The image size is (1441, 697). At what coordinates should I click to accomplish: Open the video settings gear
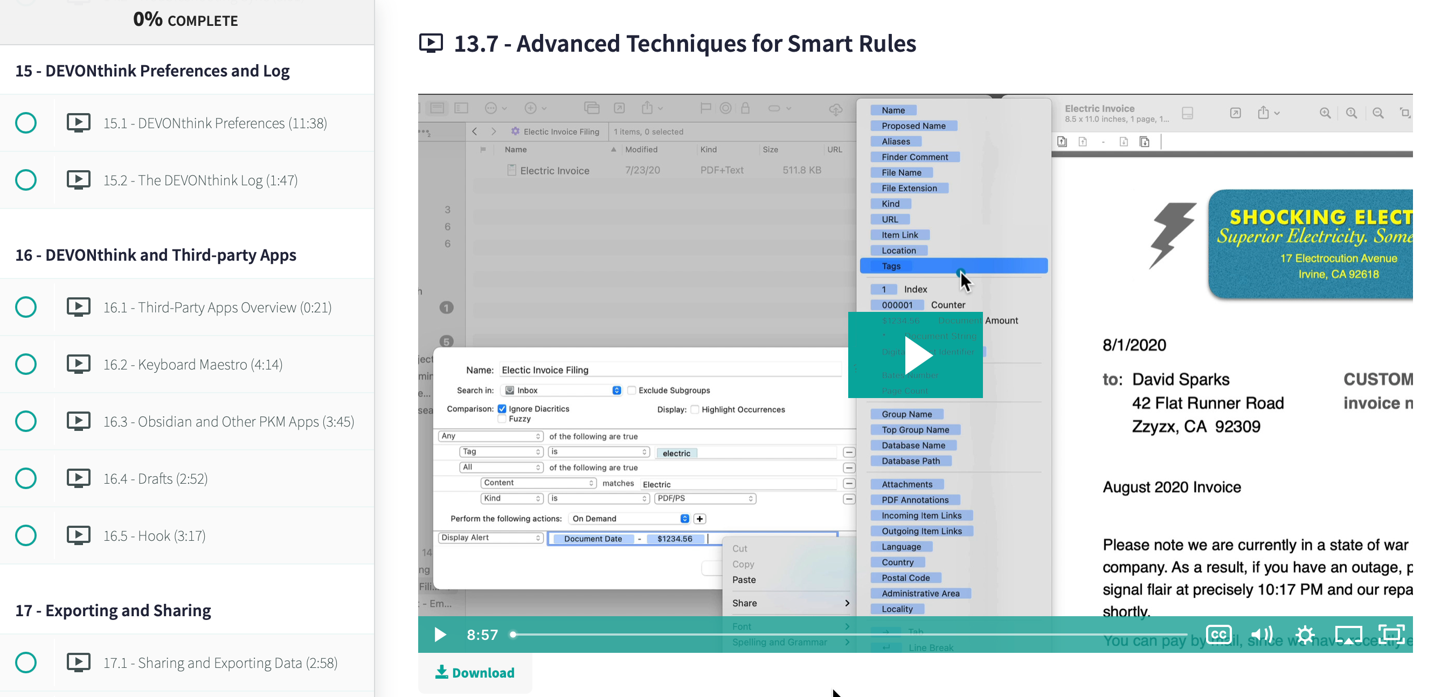point(1305,635)
